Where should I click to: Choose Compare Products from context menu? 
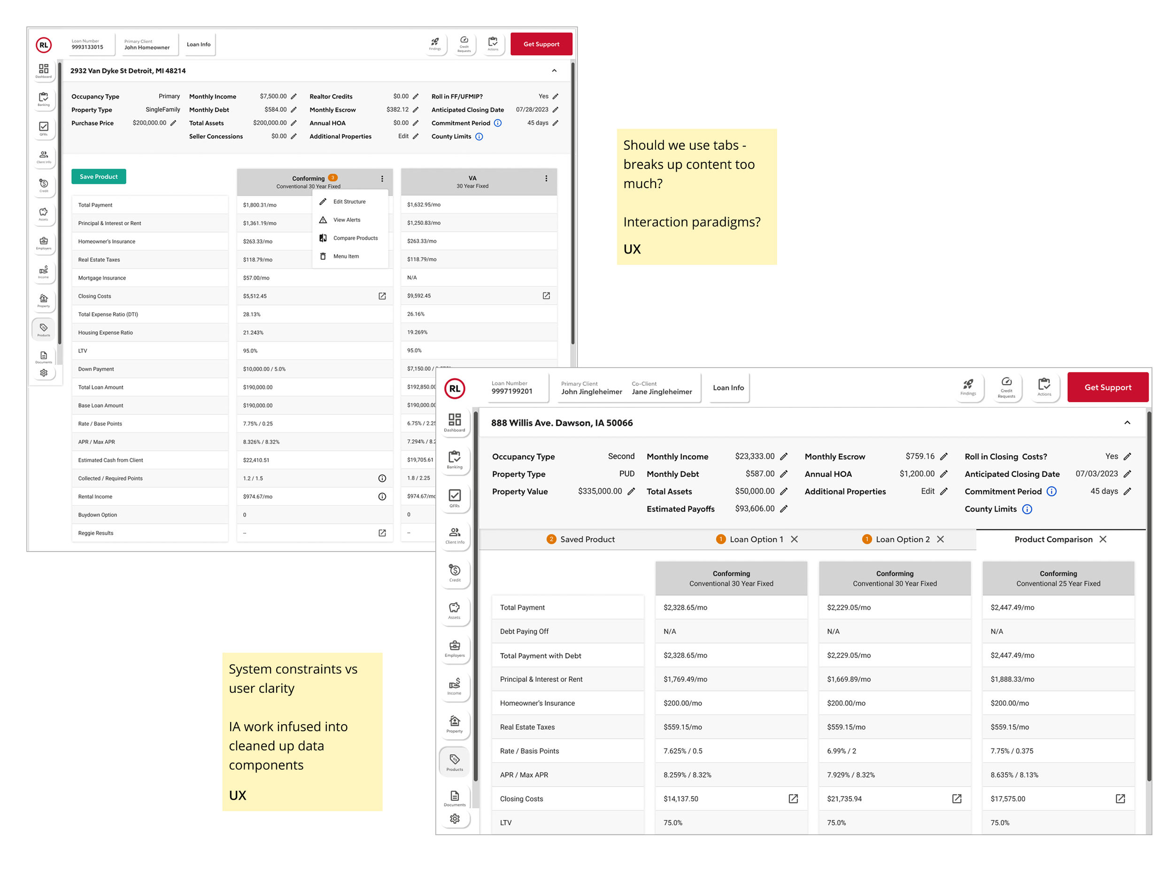355,238
